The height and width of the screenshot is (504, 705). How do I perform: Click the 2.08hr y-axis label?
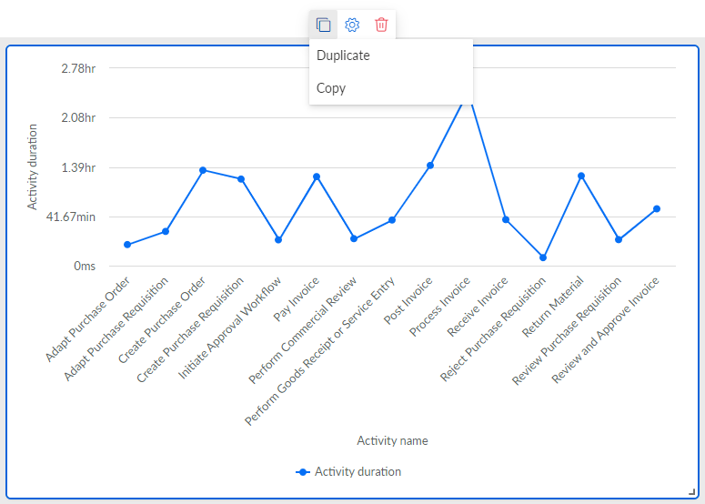pyautogui.click(x=78, y=117)
